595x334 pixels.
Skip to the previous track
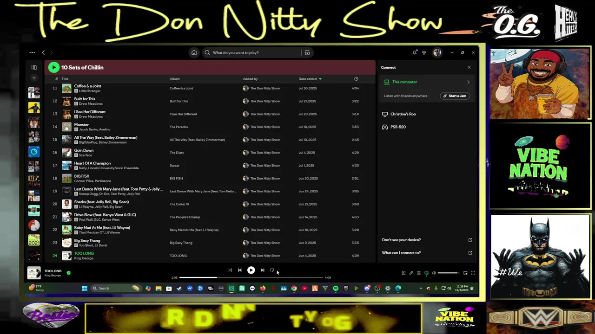[x=240, y=270]
